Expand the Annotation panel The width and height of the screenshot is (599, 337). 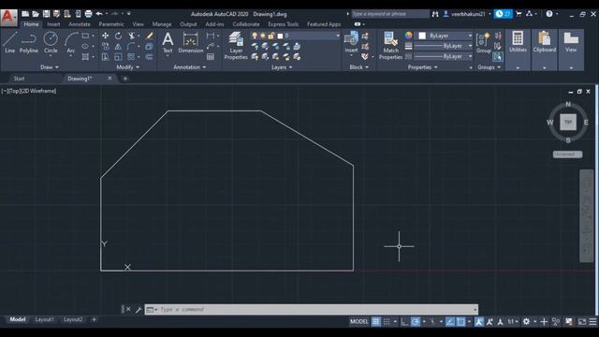[x=190, y=67]
